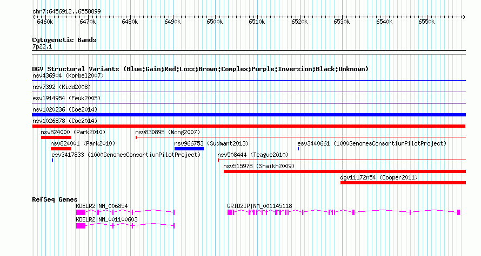Click the chr7:6456912..6558899 coordinate label
The height and width of the screenshot is (256, 481).
66,12
